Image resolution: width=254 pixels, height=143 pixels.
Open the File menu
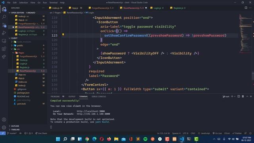click(9, 3)
